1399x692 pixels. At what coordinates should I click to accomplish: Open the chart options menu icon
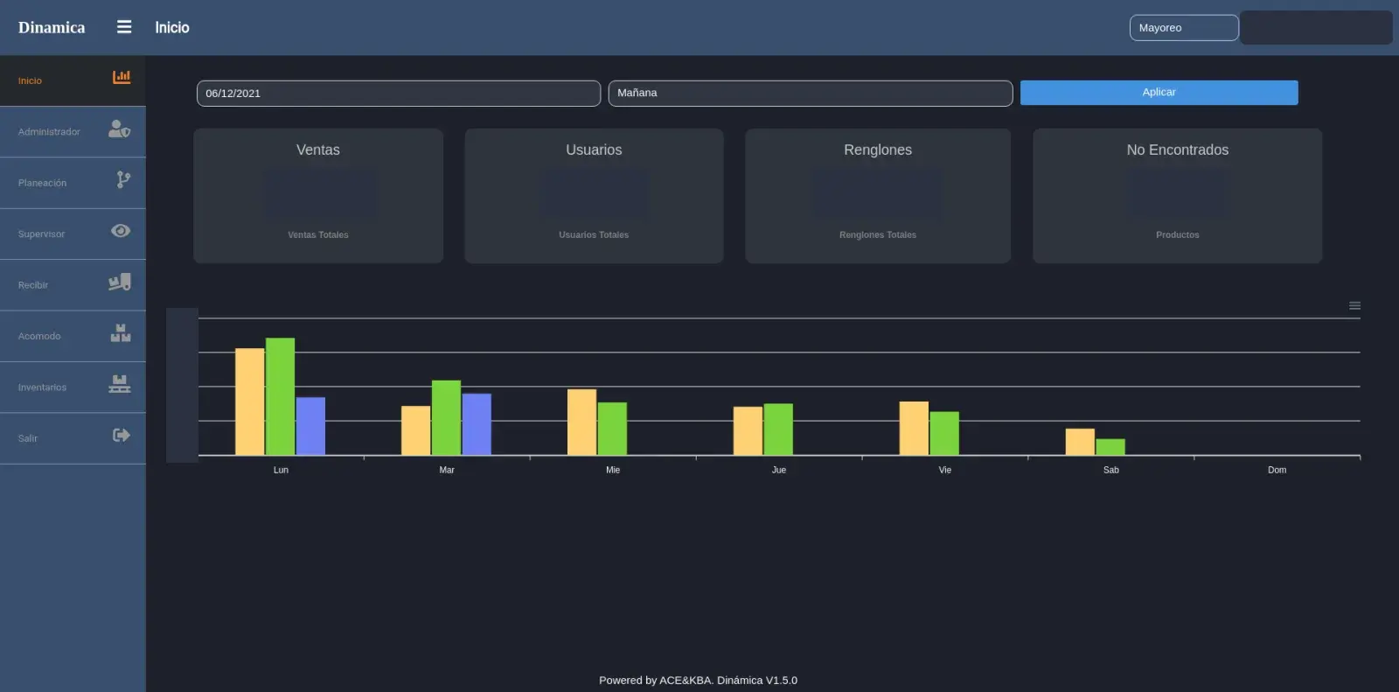click(x=1354, y=305)
